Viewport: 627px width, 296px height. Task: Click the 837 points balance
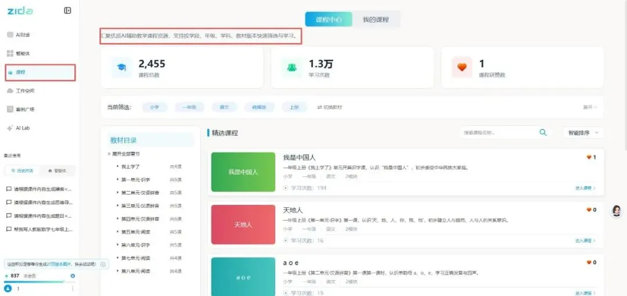point(15,276)
